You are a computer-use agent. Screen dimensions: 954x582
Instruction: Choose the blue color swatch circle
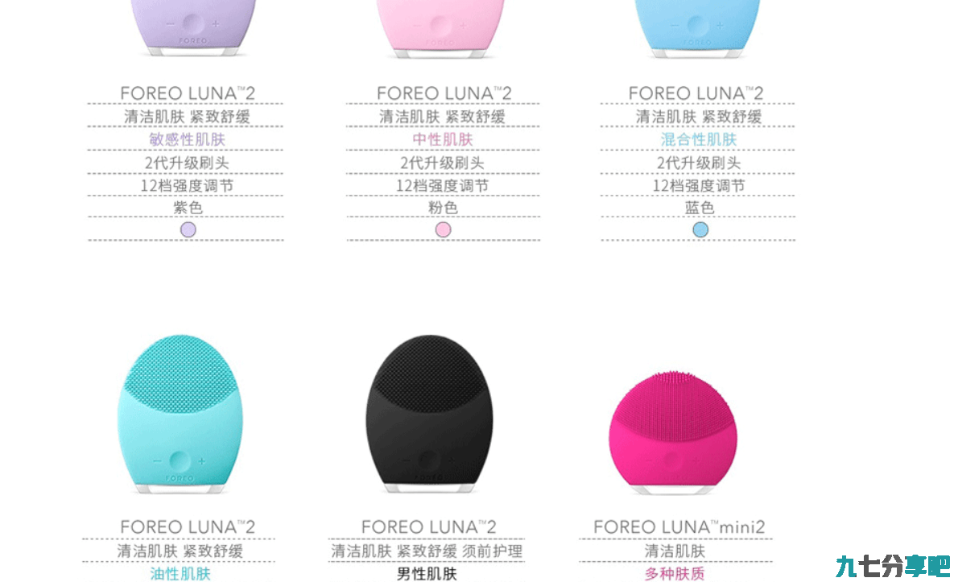point(700,230)
